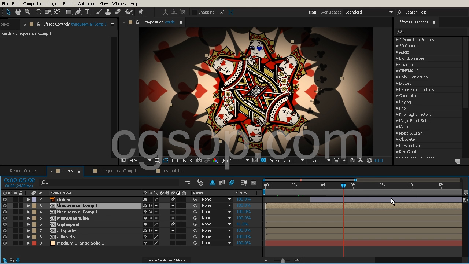Open the Active Camera view dropdown
This screenshot has height=264, width=469.
point(287,161)
